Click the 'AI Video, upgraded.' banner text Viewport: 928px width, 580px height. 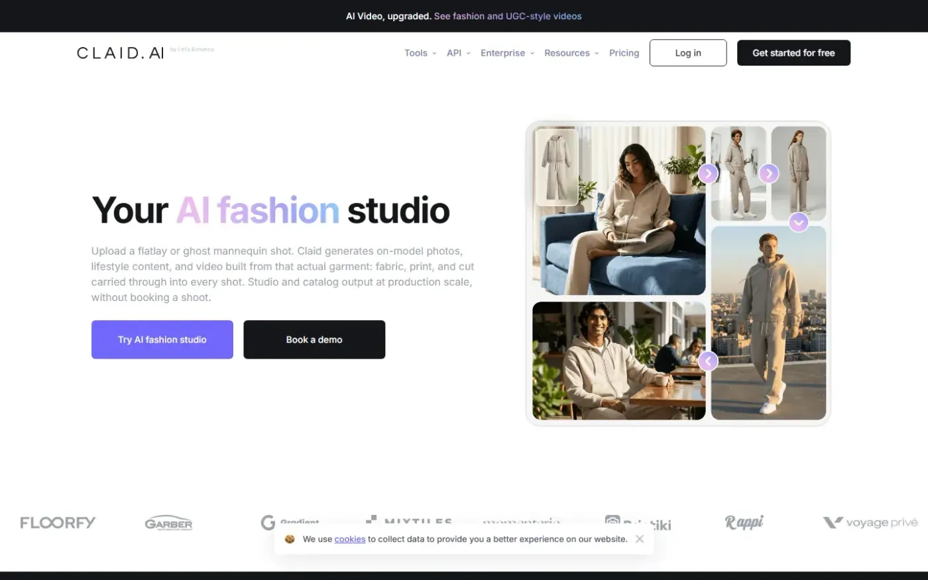(x=388, y=16)
